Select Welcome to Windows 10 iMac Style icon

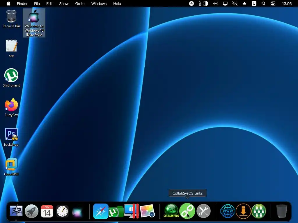(34, 23)
